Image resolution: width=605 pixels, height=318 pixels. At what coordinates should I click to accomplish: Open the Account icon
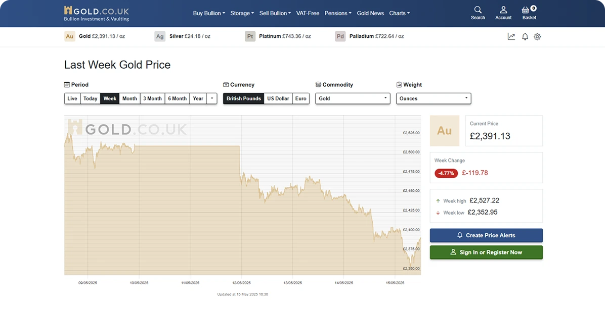coord(503,13)
